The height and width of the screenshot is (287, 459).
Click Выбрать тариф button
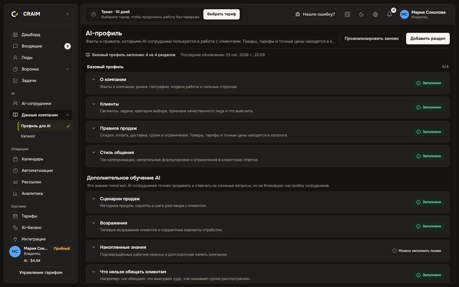(x=221, y=14)
